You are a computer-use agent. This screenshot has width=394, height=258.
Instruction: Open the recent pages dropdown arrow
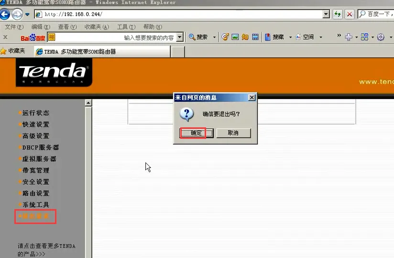(27, 14)
